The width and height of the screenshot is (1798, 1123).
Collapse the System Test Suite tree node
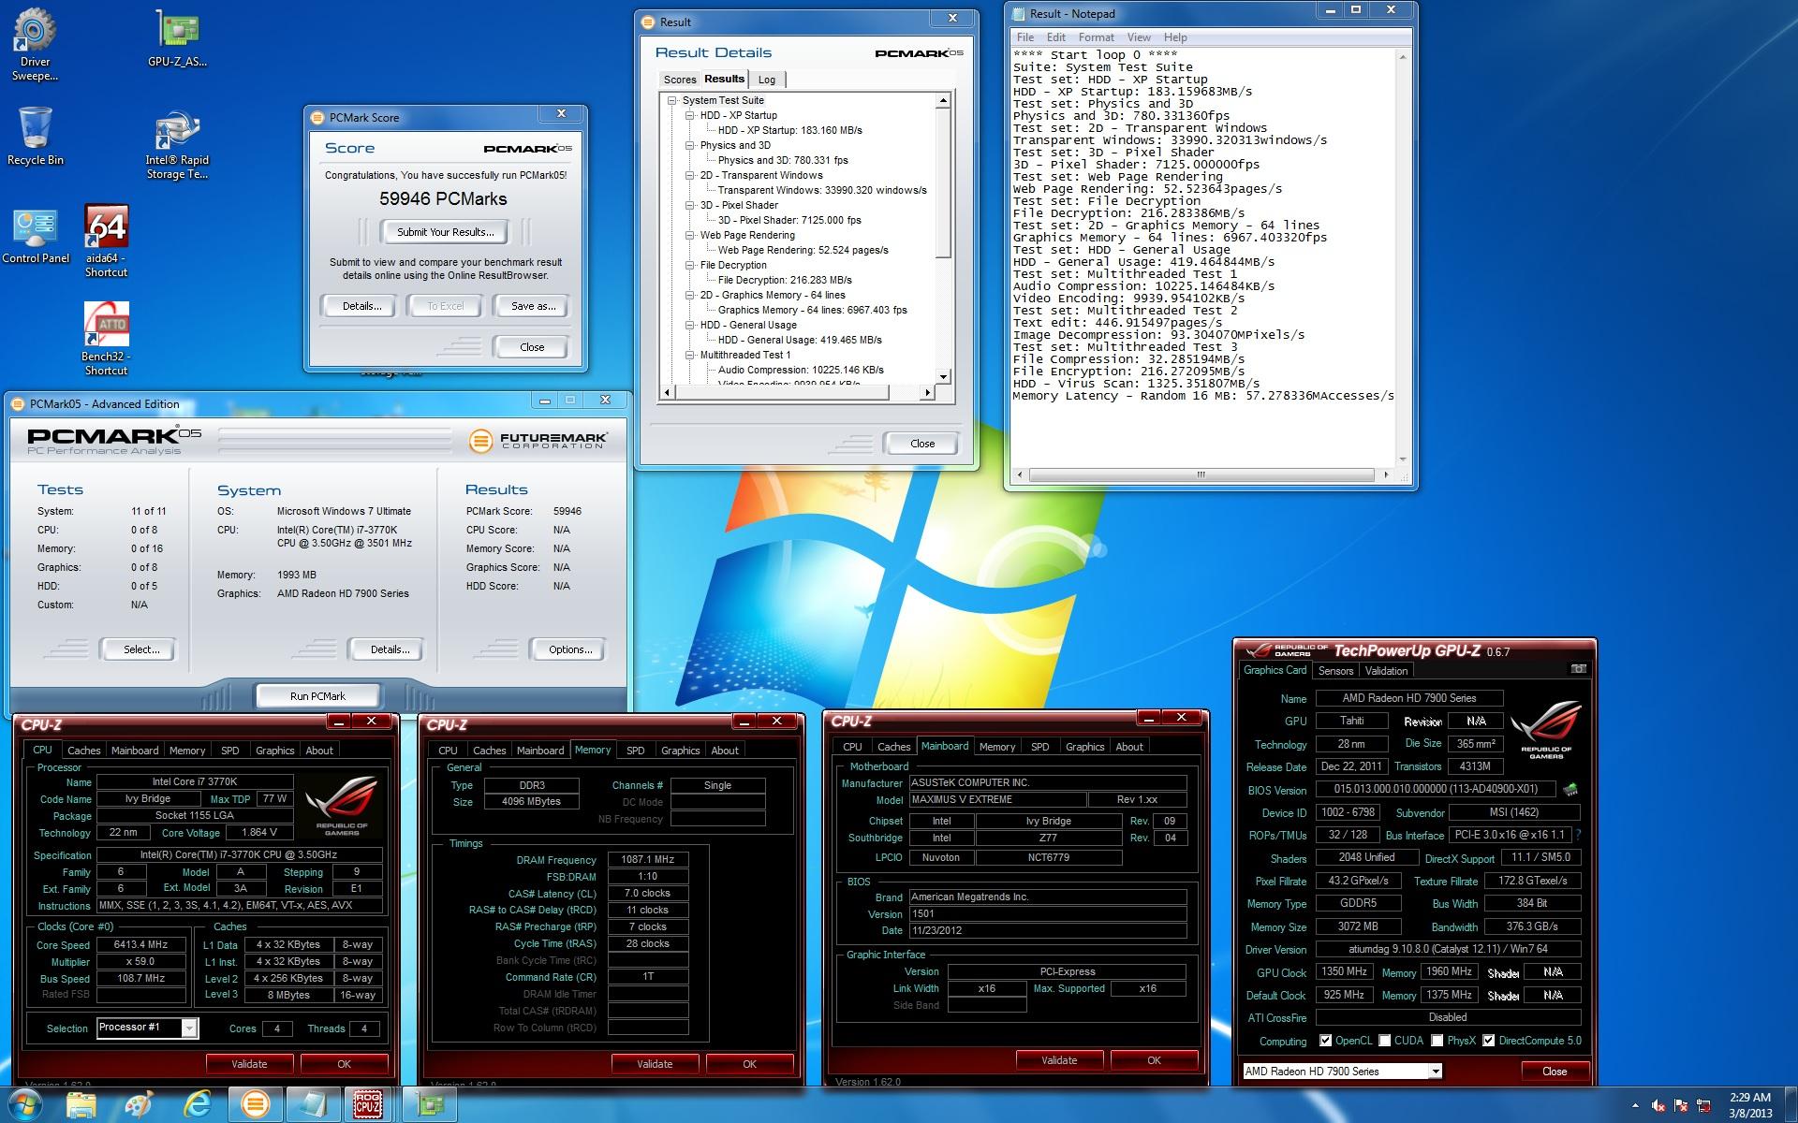(x=671, y=100)
